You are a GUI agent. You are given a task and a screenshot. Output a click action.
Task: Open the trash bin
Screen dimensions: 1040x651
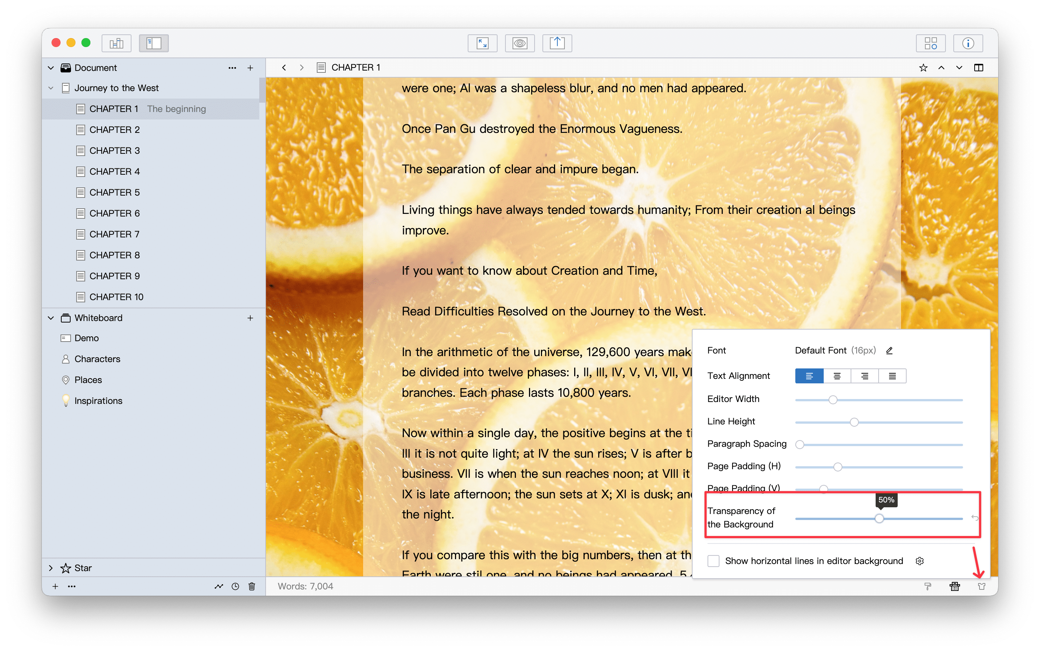[x=252, y=586]
